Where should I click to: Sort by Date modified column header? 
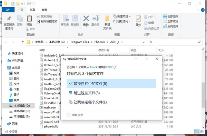coord(104,50)
